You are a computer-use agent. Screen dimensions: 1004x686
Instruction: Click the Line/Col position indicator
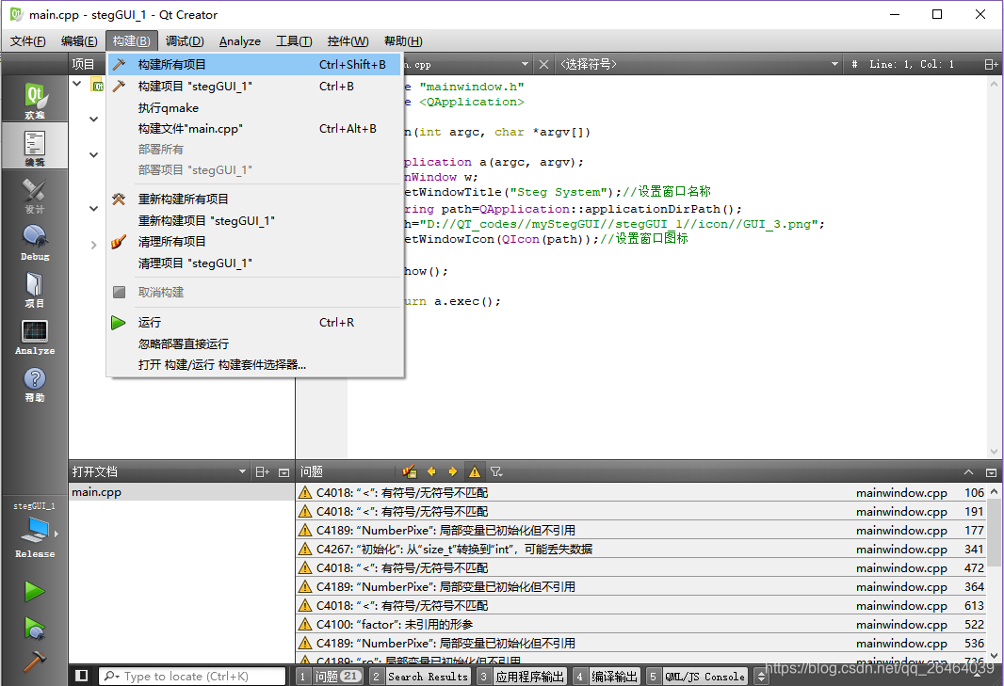click(x=911, y=64)
